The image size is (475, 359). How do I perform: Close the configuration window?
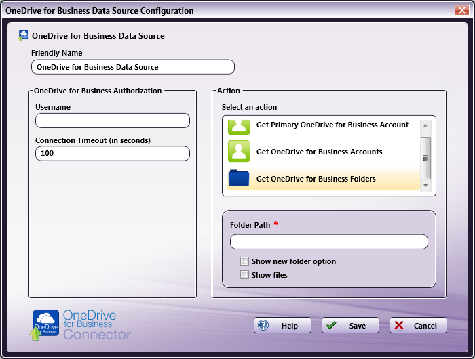pos(461,10)
